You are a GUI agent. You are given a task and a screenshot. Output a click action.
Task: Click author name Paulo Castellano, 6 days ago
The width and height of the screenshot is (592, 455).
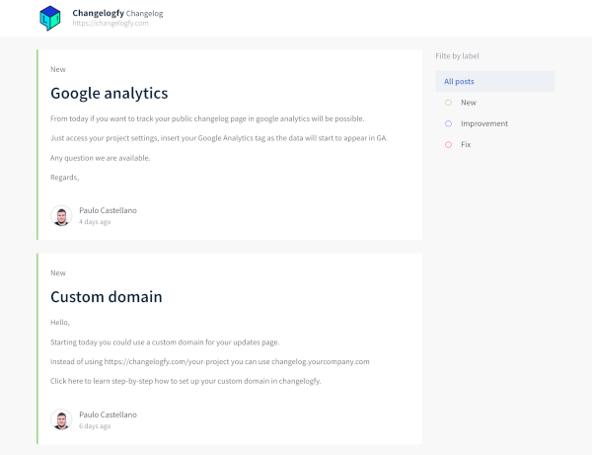[x=108, y=415]
